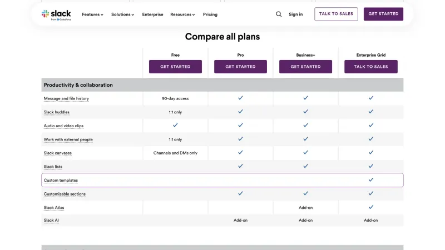Click the Enterprise Grid checkmark for Audio and video clips
The height and width of the screenshot is (250, 445).
(x=371, y=125)
